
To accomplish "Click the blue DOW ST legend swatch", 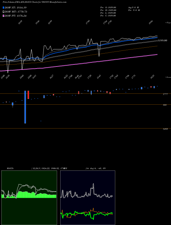I will (x=3, y=7).
